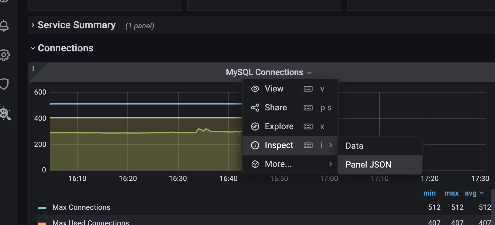Click Max Used Connections min value 407

[x=434, y=223]
